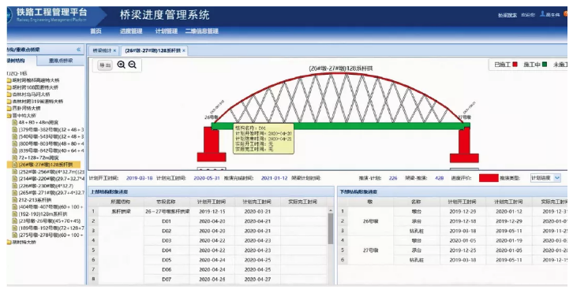
Task: Select tree item (265#墩-271#墩)
Action: coord(48,193)
